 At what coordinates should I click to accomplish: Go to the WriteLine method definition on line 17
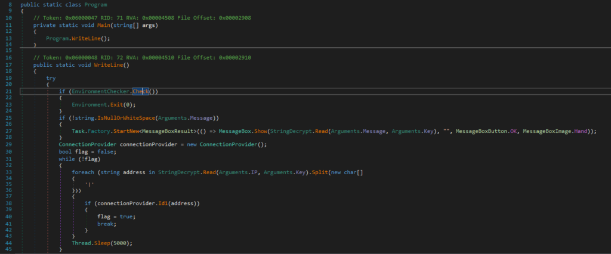109,64
